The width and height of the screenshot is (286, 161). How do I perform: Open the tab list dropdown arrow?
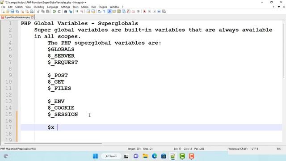pyautogui.click(x=279, y=7)
